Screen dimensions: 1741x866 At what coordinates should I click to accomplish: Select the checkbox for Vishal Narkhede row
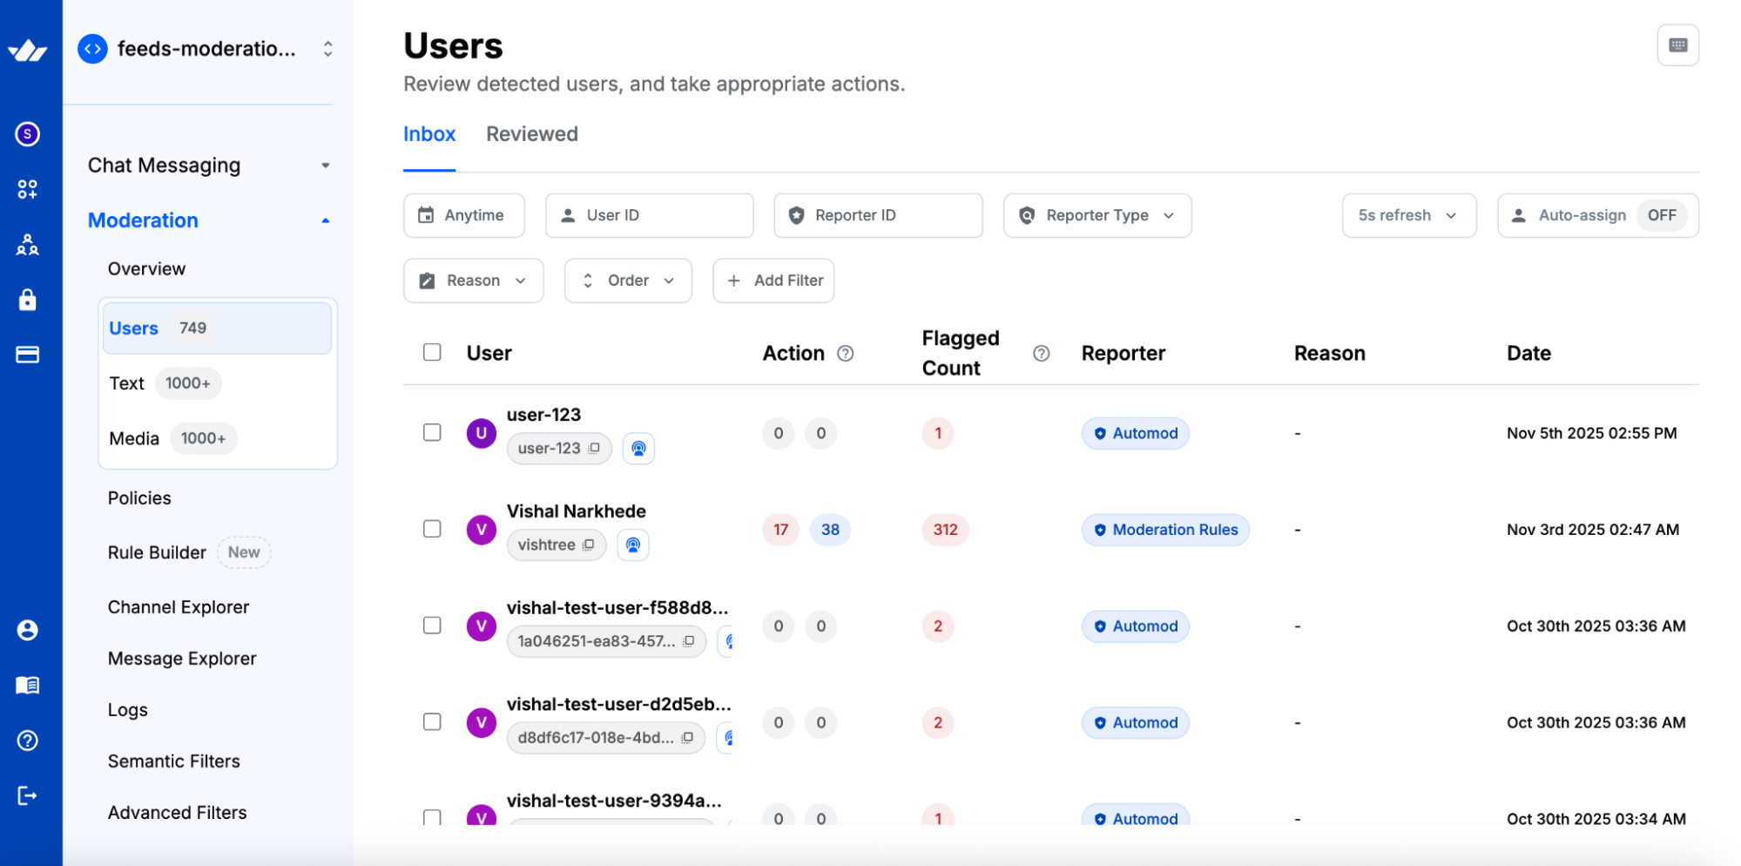click(432, 529)
